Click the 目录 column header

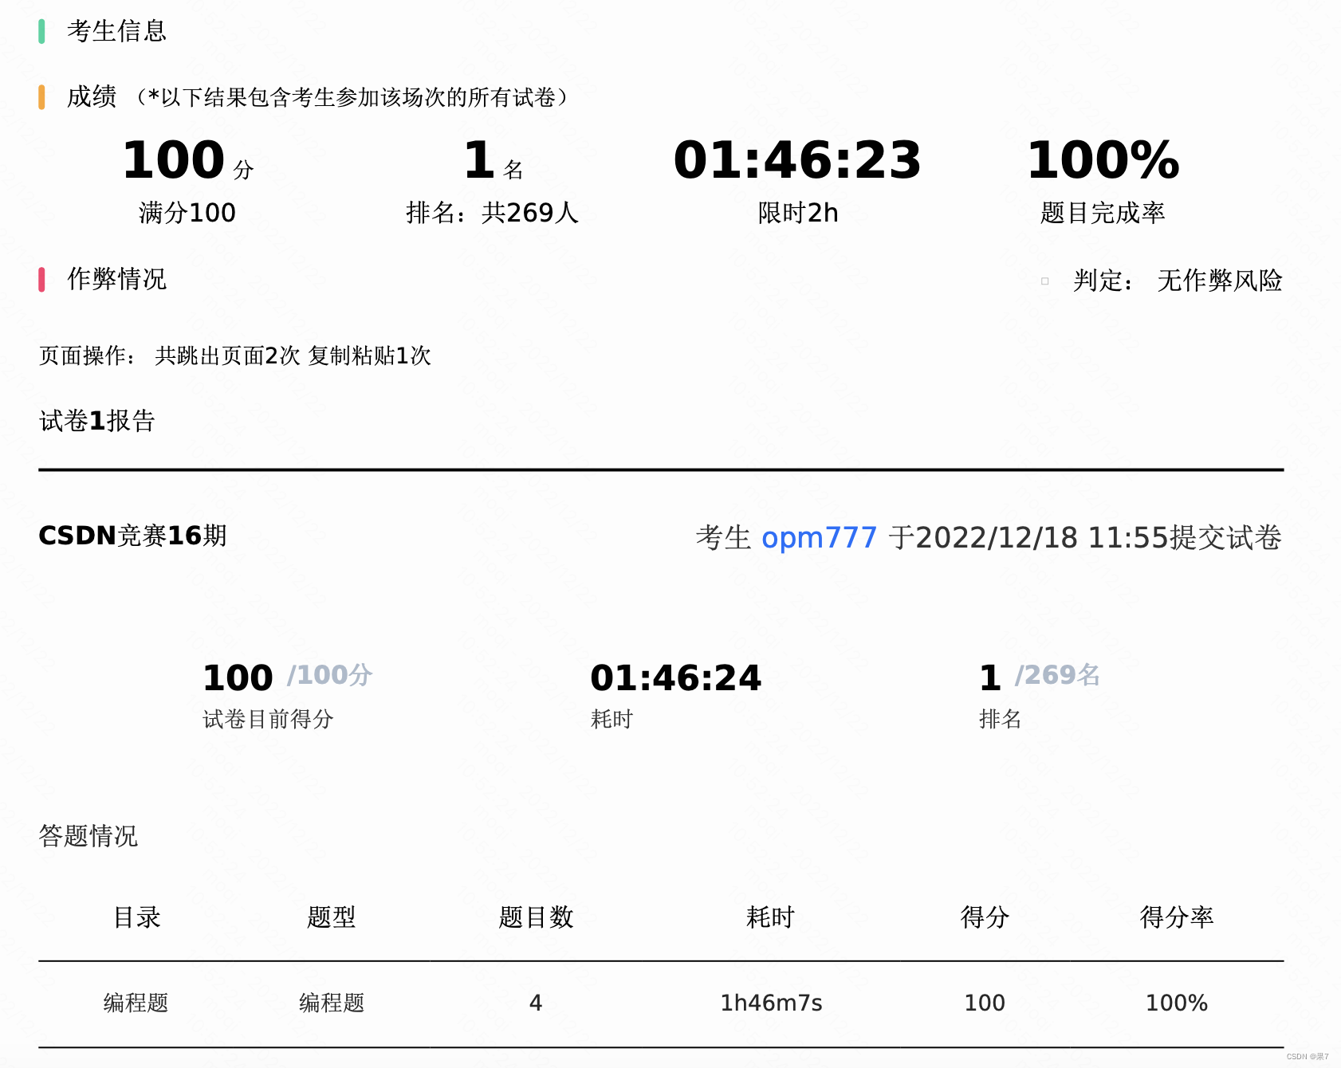point(137,917)
